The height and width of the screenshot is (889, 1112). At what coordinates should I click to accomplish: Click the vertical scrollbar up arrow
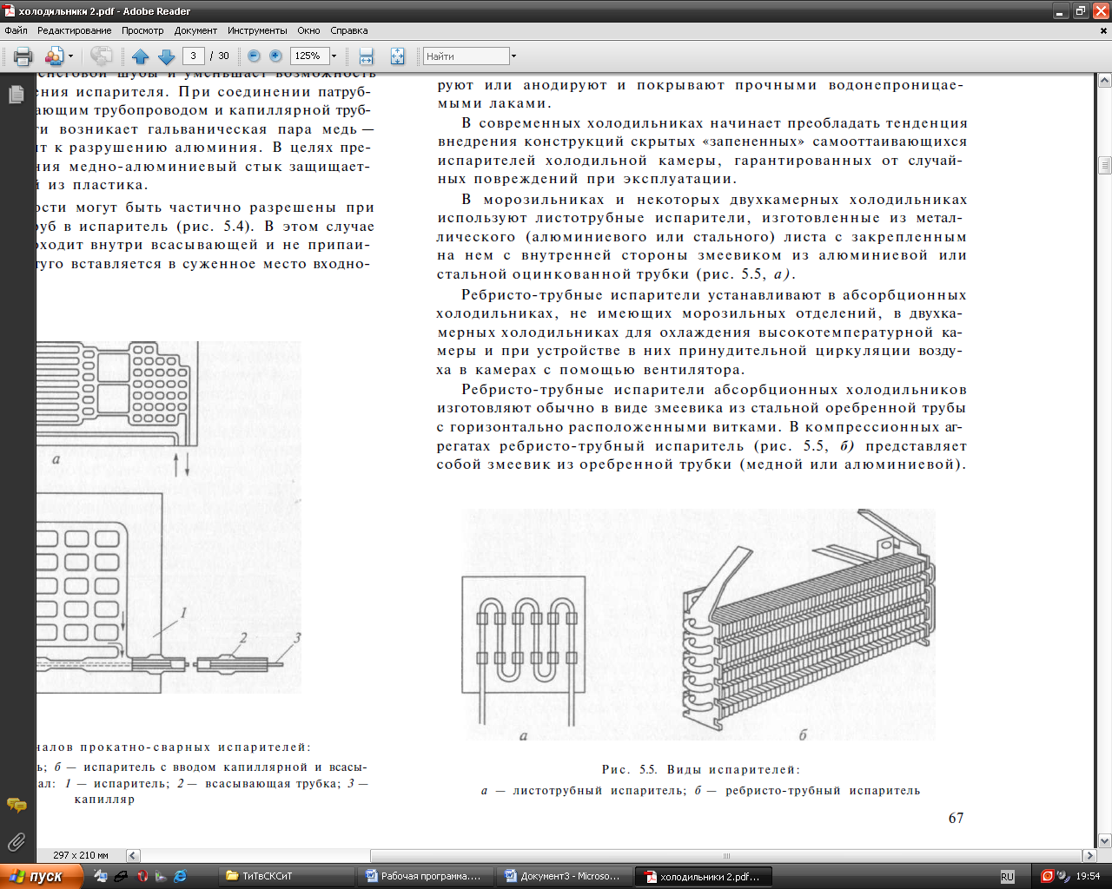pyautogui.click(x=1105, y=81)
